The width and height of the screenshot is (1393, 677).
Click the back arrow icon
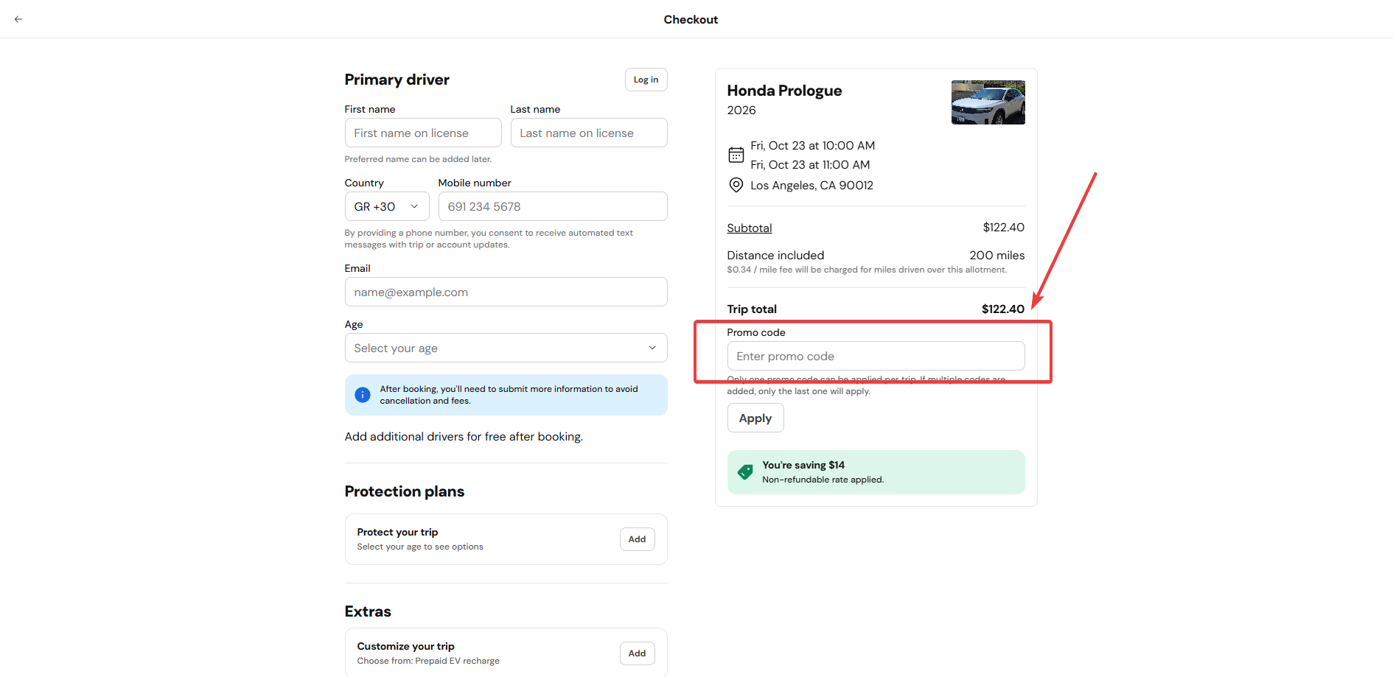18,19
